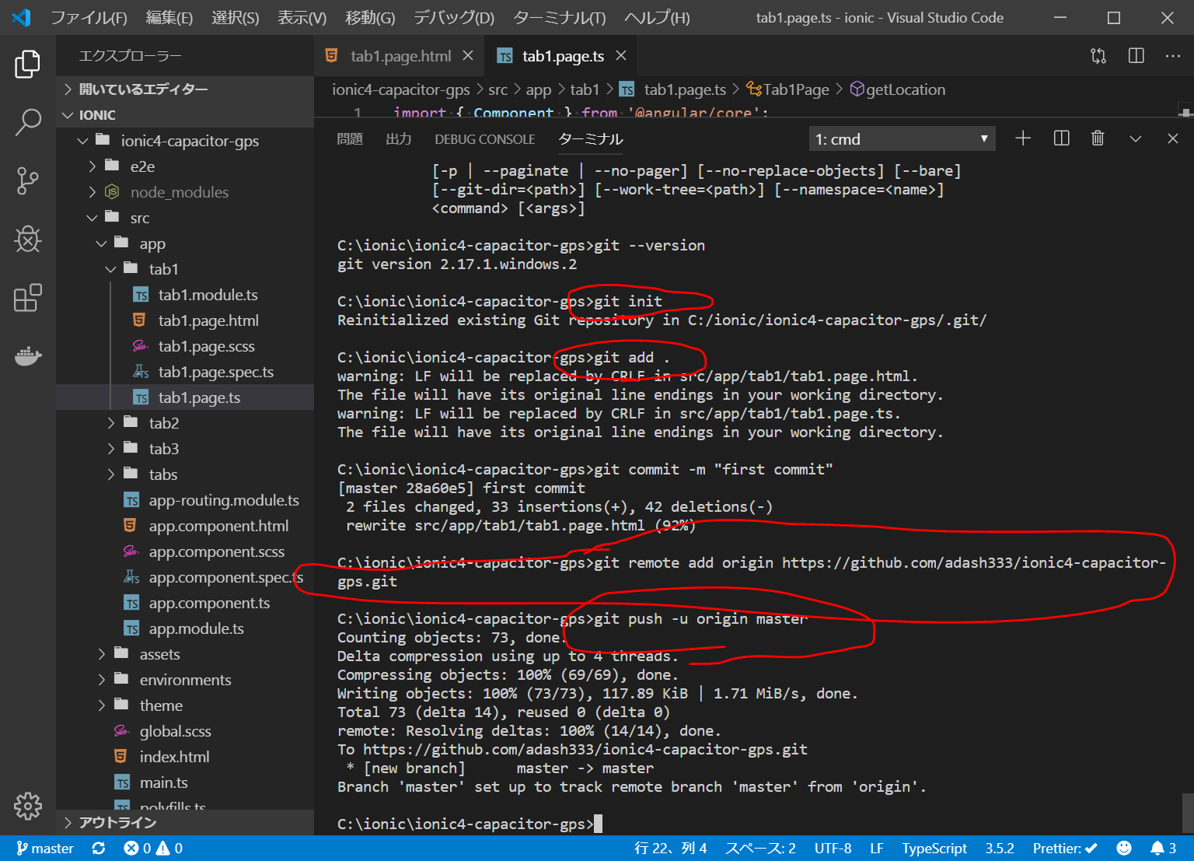
Task: Create a new terminal with plus icon
Action: point(1023,138)
